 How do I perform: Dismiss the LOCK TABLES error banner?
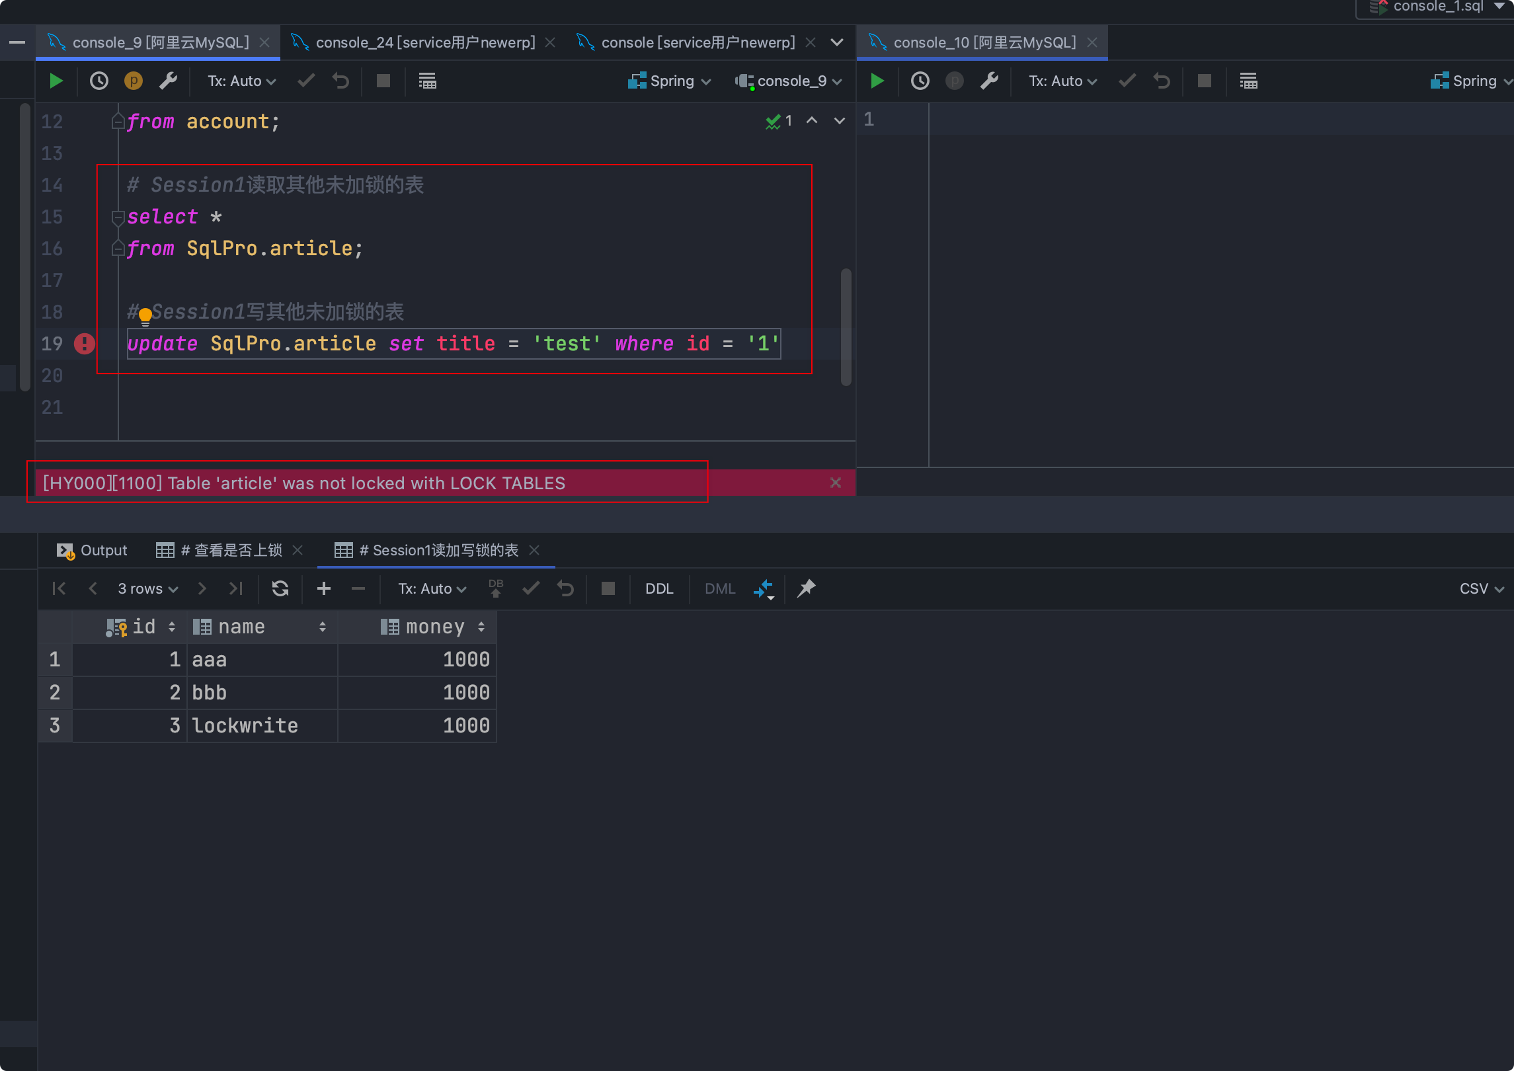836,483
